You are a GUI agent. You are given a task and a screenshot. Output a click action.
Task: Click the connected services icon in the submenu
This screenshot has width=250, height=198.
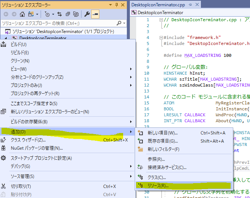[140, 167]
